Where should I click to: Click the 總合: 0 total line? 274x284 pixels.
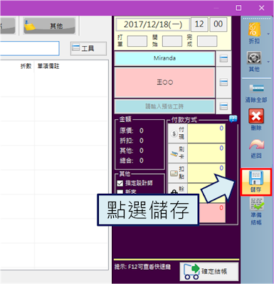132,160
